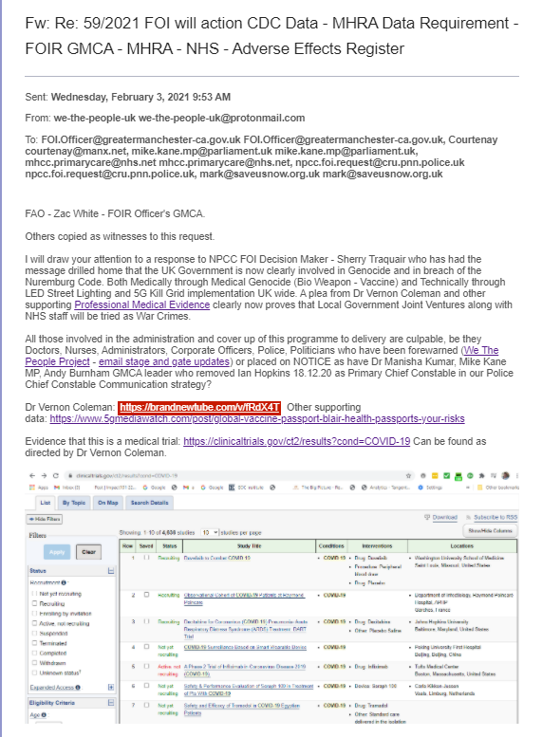This screenshot has height=737, width=542.
Task: Click the info icon next to Age
Action: [44, 715]
